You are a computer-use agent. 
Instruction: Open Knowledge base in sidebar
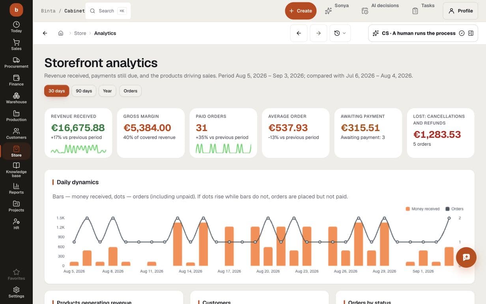(x=16, y=170)
